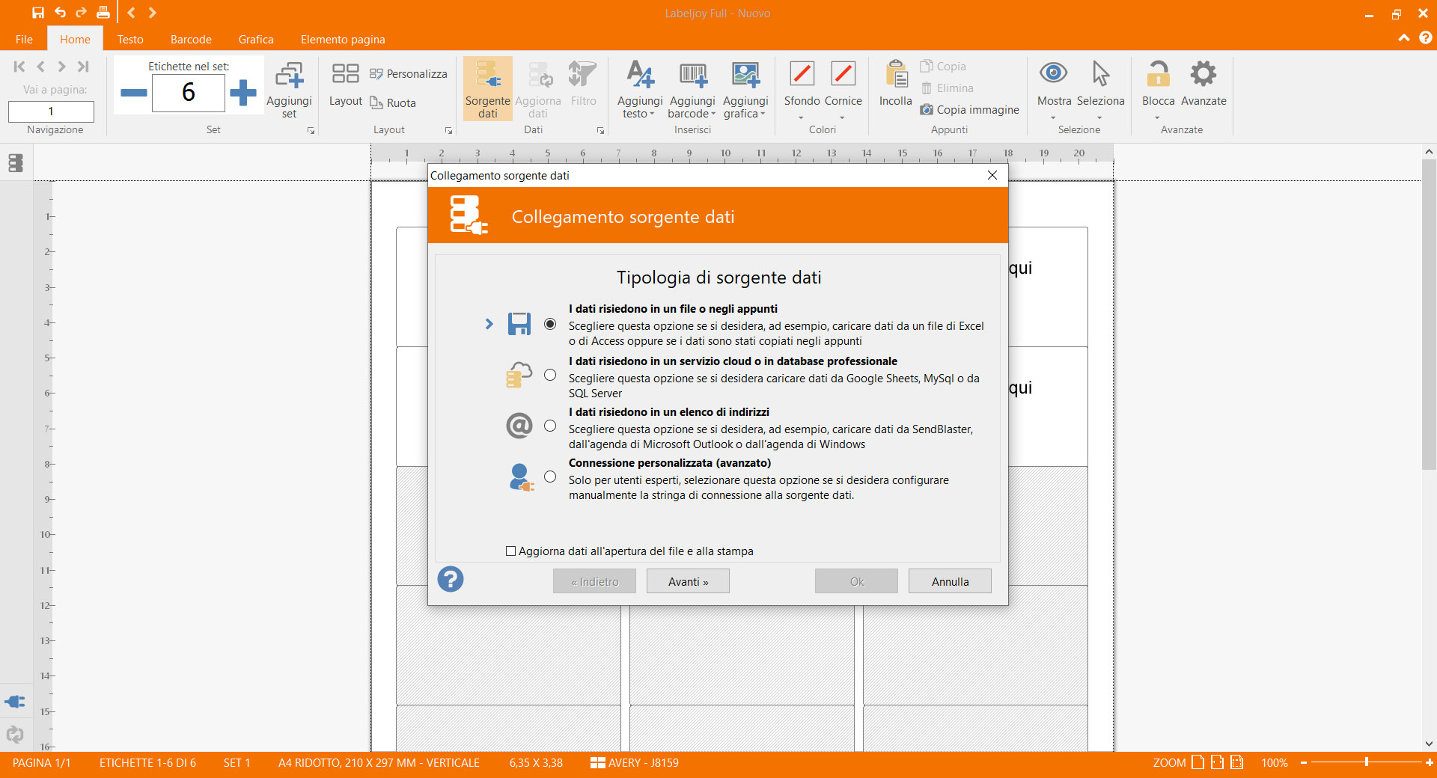The width and height of the screenshot is (1437, 778).
Task: Go to last page navigation icon
Action: tap(83, 67)
